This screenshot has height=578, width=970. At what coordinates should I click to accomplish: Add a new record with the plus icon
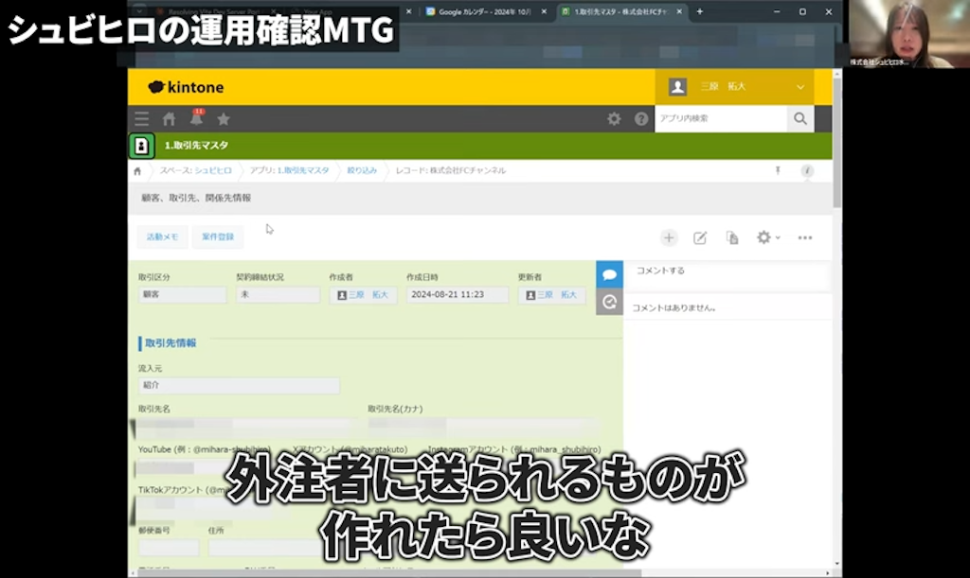click(669, 237)
